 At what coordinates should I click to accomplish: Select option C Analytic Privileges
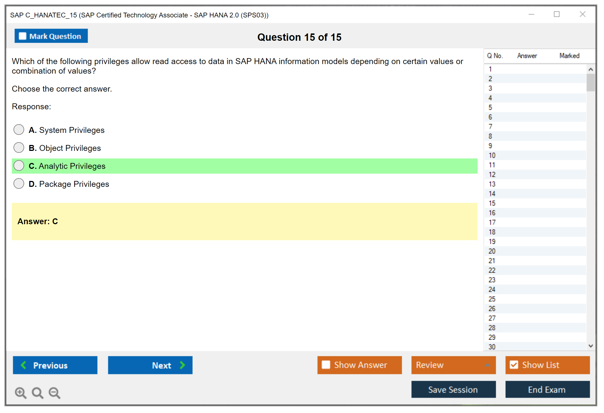(19, 166)
